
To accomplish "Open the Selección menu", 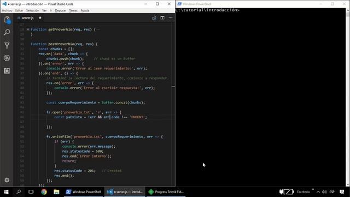I will (33, 10).
